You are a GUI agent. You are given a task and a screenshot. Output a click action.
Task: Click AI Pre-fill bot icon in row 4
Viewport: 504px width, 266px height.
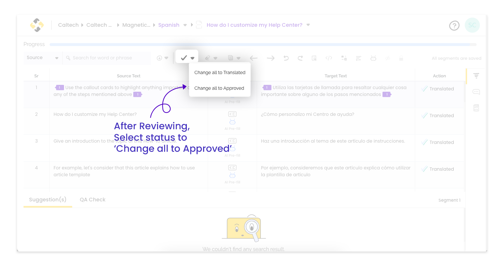232,176
